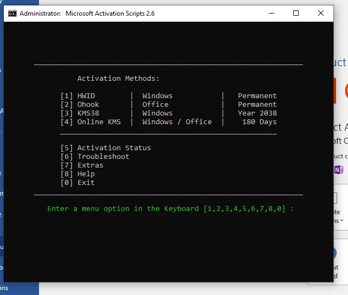
Task: Click the OneNote icon in background Office window
Action: click(339, 170)
